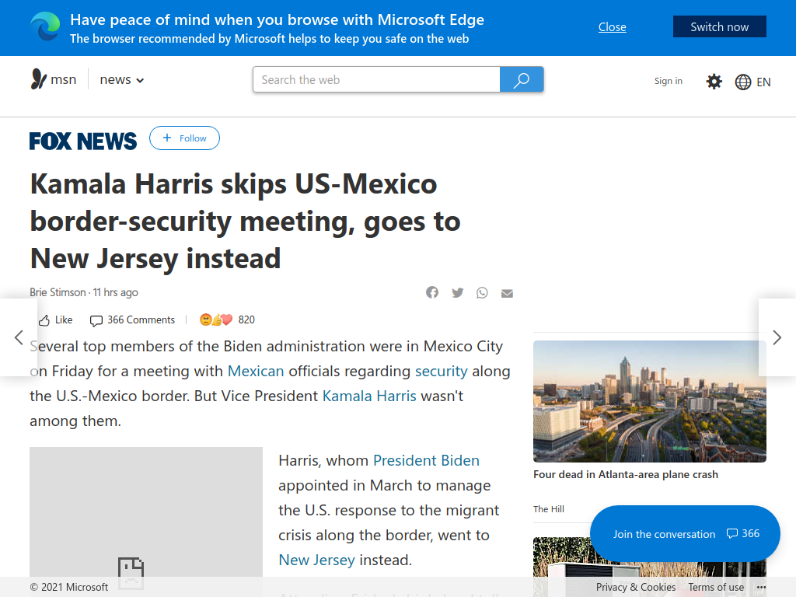Share article by email icon
The width and height of the screenshot is (796, 597).
(507, 293)
